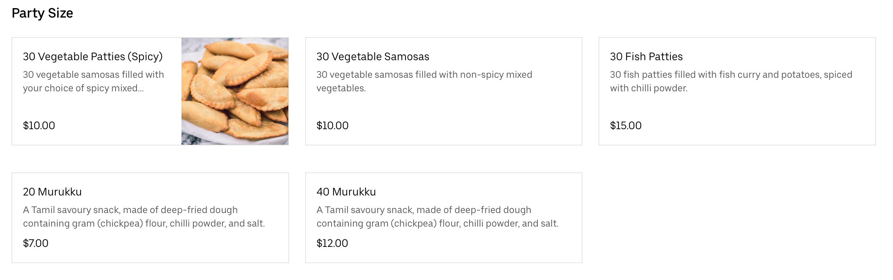Choose the 40 Murukku menu item
The height and width of the screenshot is (280, 893).
pos(346,192)
